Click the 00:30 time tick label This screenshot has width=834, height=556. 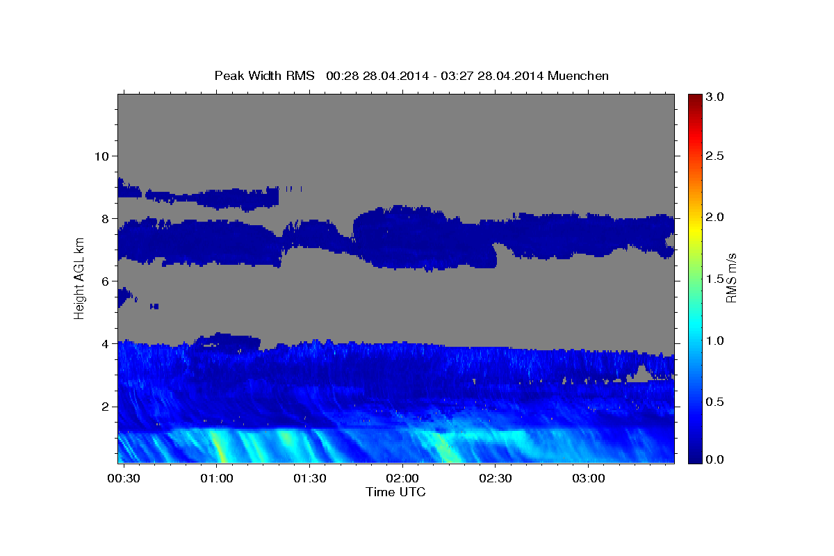tap(124, 479)
